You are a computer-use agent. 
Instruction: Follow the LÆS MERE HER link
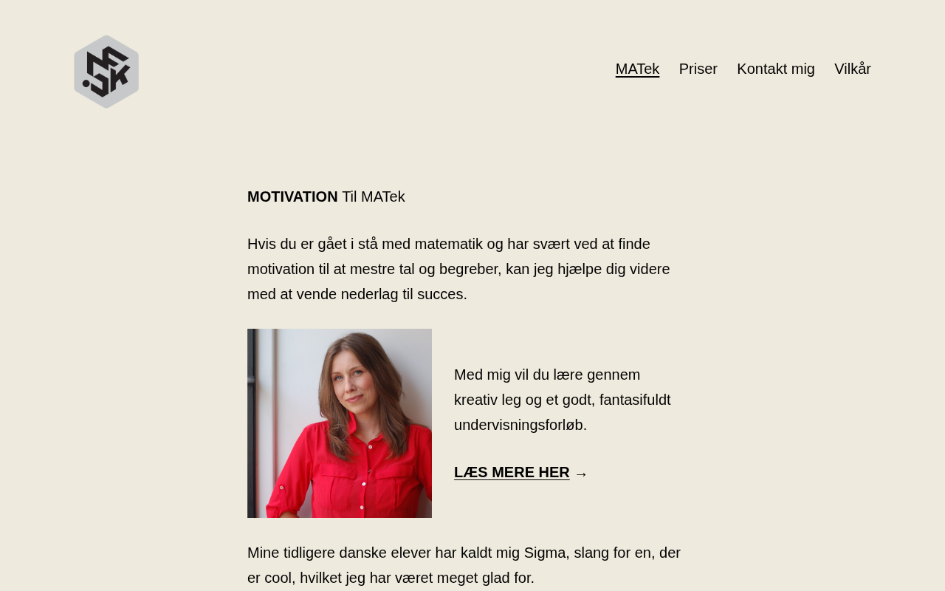512,472
